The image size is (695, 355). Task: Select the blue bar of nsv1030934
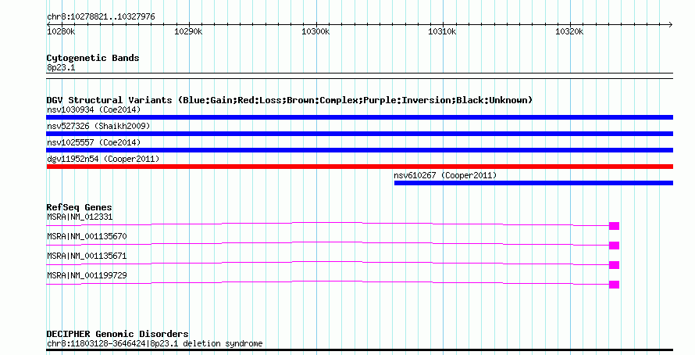pos(359,117)
